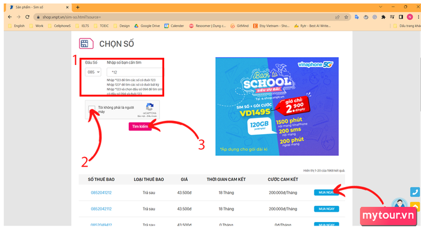This screenshot has height=231, width=421.
Task: Click the LOẠI THUÊ BAO column header
Action: [x=149, y=179]
